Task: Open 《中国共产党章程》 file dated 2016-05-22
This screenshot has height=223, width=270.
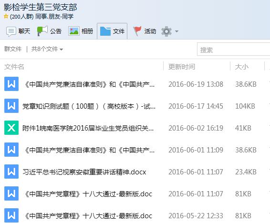Action: click(x=87, y=215)
